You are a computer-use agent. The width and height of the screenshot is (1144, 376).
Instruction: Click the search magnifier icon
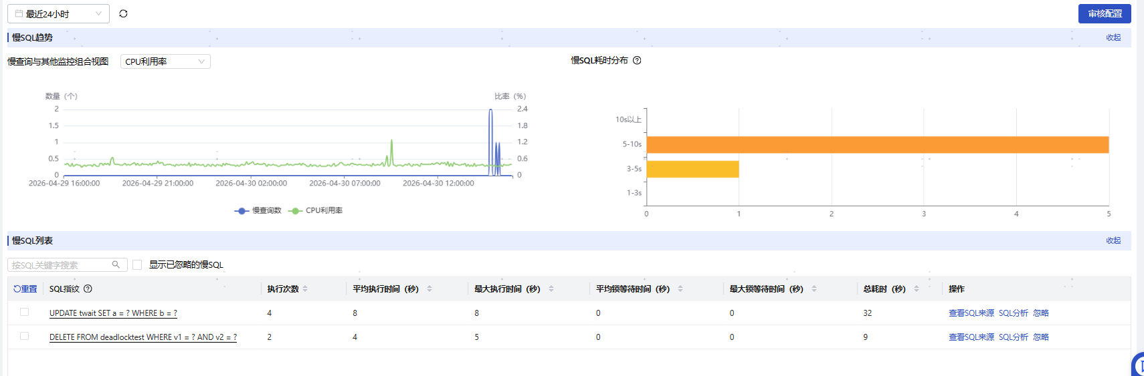(116, 264)
